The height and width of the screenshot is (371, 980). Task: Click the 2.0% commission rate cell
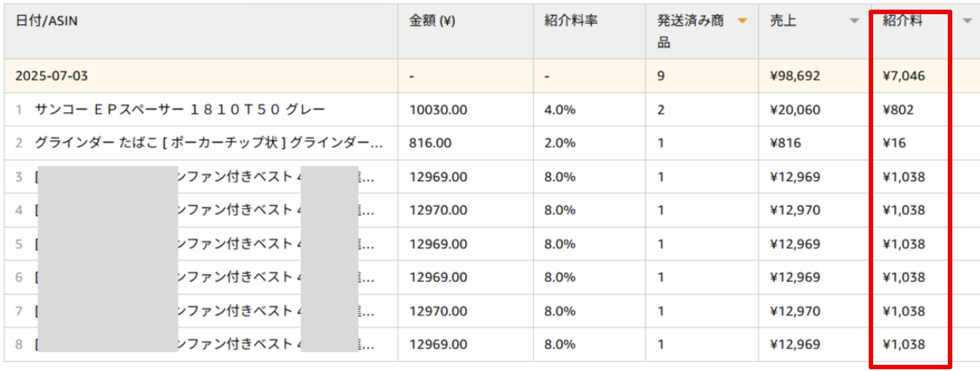click(x=560, y=143)
